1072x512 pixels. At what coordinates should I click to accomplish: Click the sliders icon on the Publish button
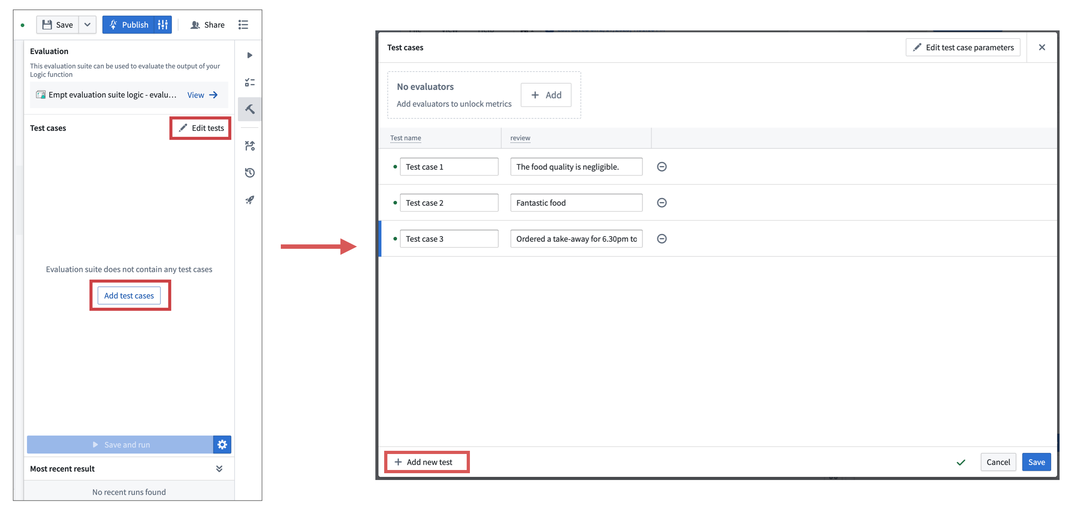pos(162,24)
